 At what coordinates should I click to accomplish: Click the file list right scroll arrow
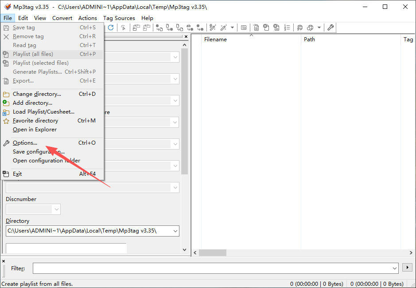point(411,252)
